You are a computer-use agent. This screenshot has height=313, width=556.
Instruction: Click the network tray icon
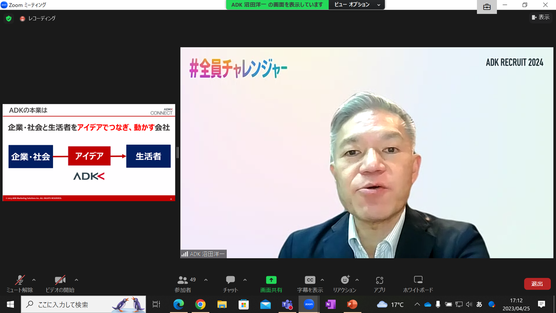point(459,304)
